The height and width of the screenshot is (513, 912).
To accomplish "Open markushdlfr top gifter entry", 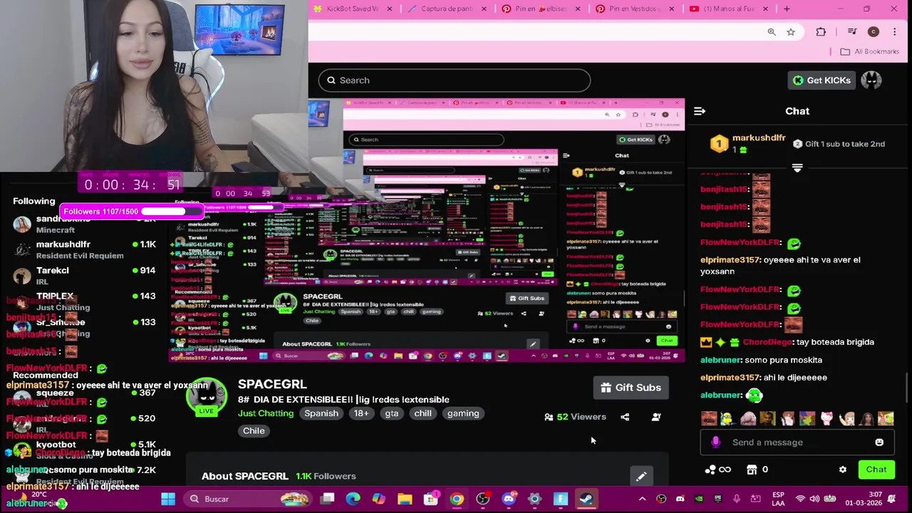I will click(x=749, y=143).
